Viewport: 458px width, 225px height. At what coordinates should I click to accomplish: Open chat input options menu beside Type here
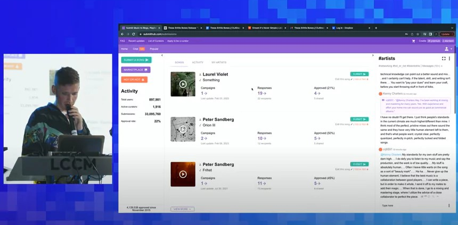click(449, 205)
